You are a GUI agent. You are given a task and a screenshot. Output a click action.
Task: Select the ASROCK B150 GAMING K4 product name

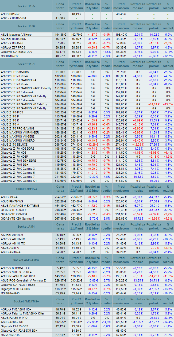(18, 80)
